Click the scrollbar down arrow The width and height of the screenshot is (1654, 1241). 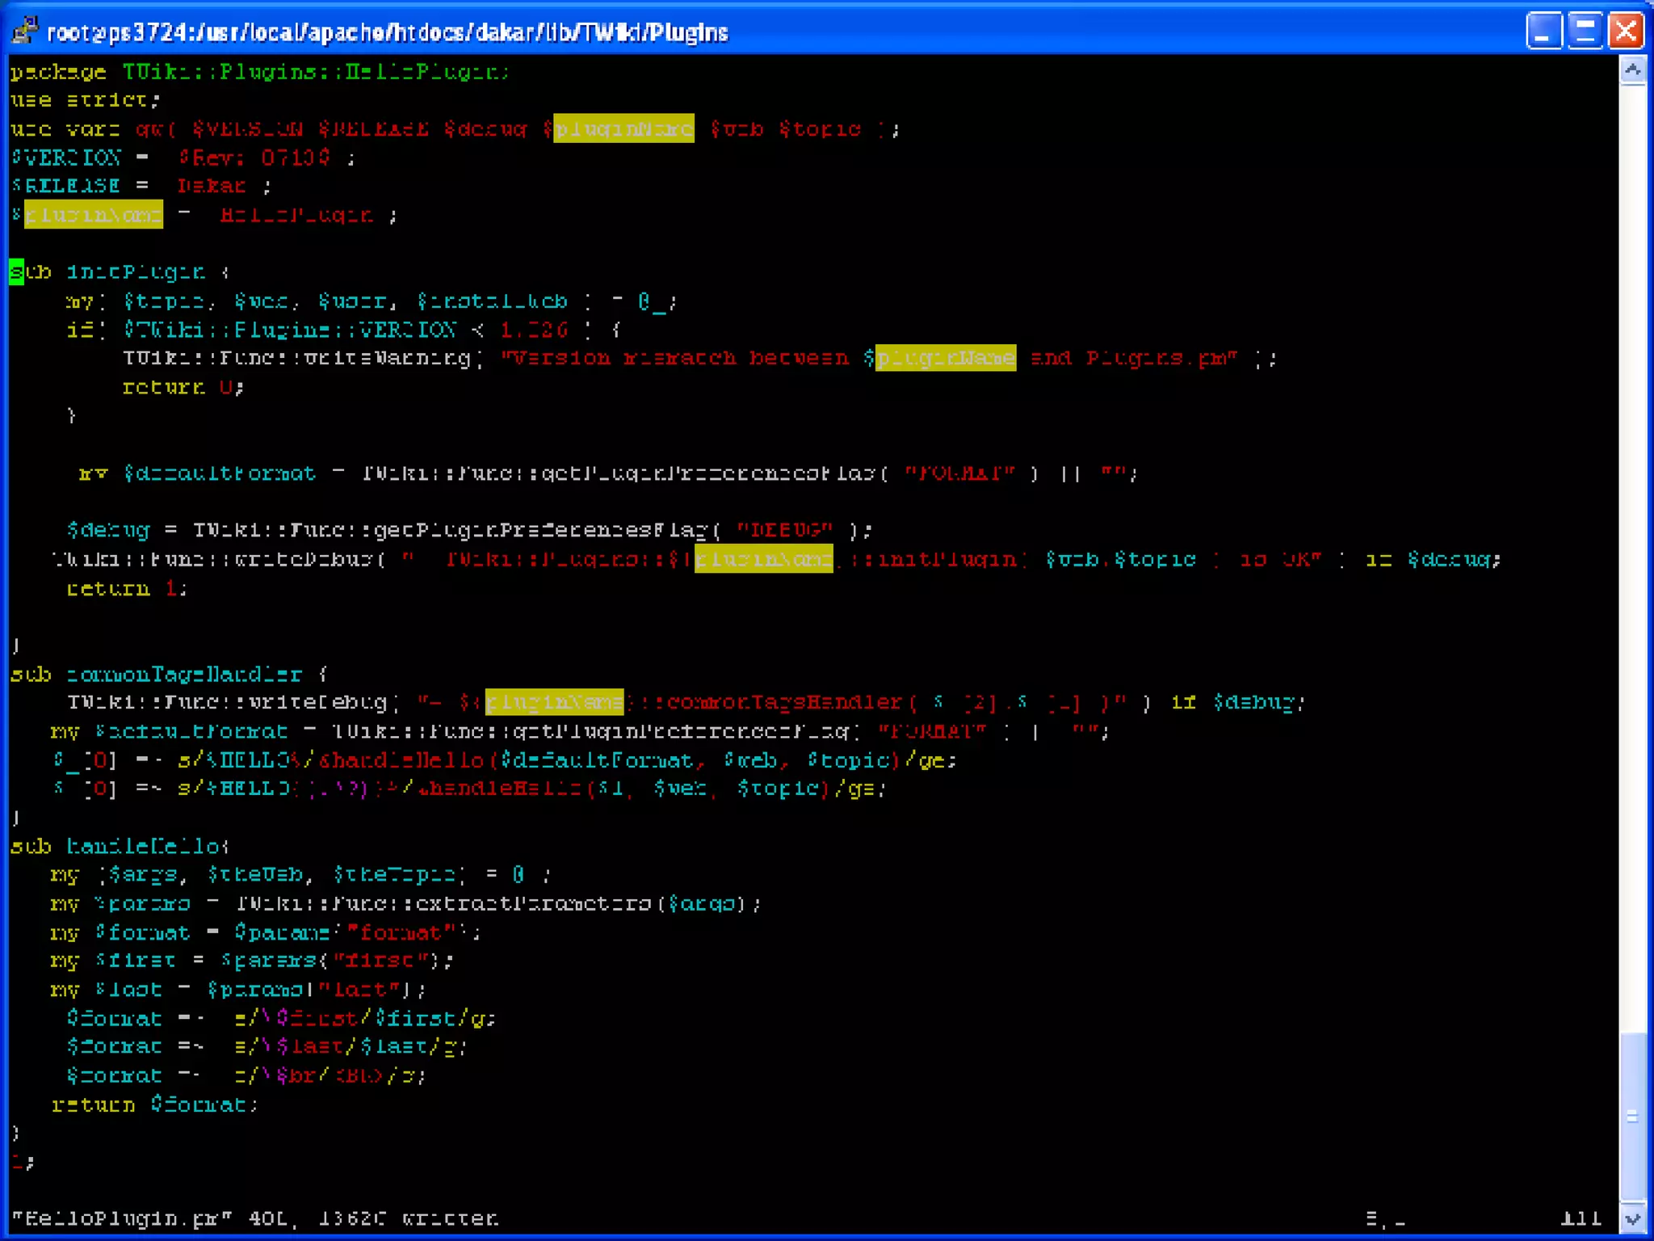[x=1632, y=1218]
